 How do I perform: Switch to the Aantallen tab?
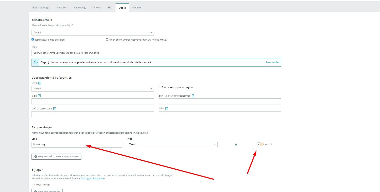62,8
